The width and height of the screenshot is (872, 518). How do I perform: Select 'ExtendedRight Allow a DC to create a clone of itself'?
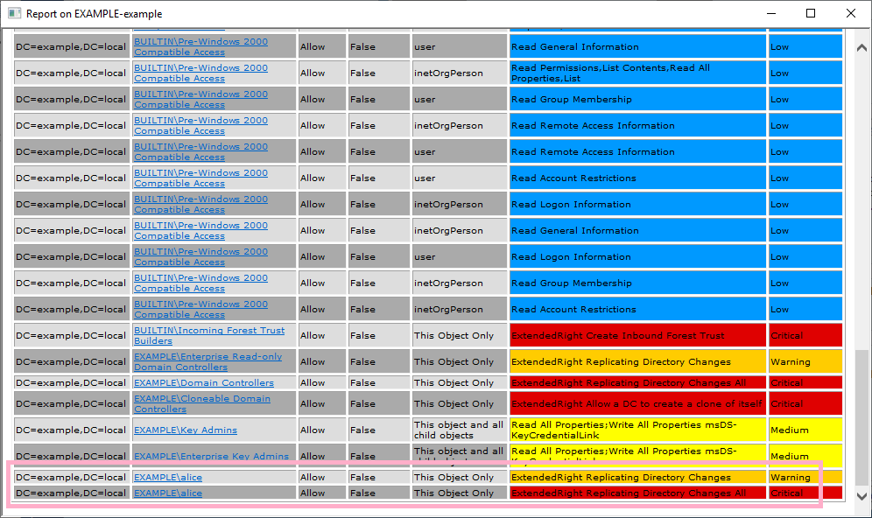click(638, 404)
